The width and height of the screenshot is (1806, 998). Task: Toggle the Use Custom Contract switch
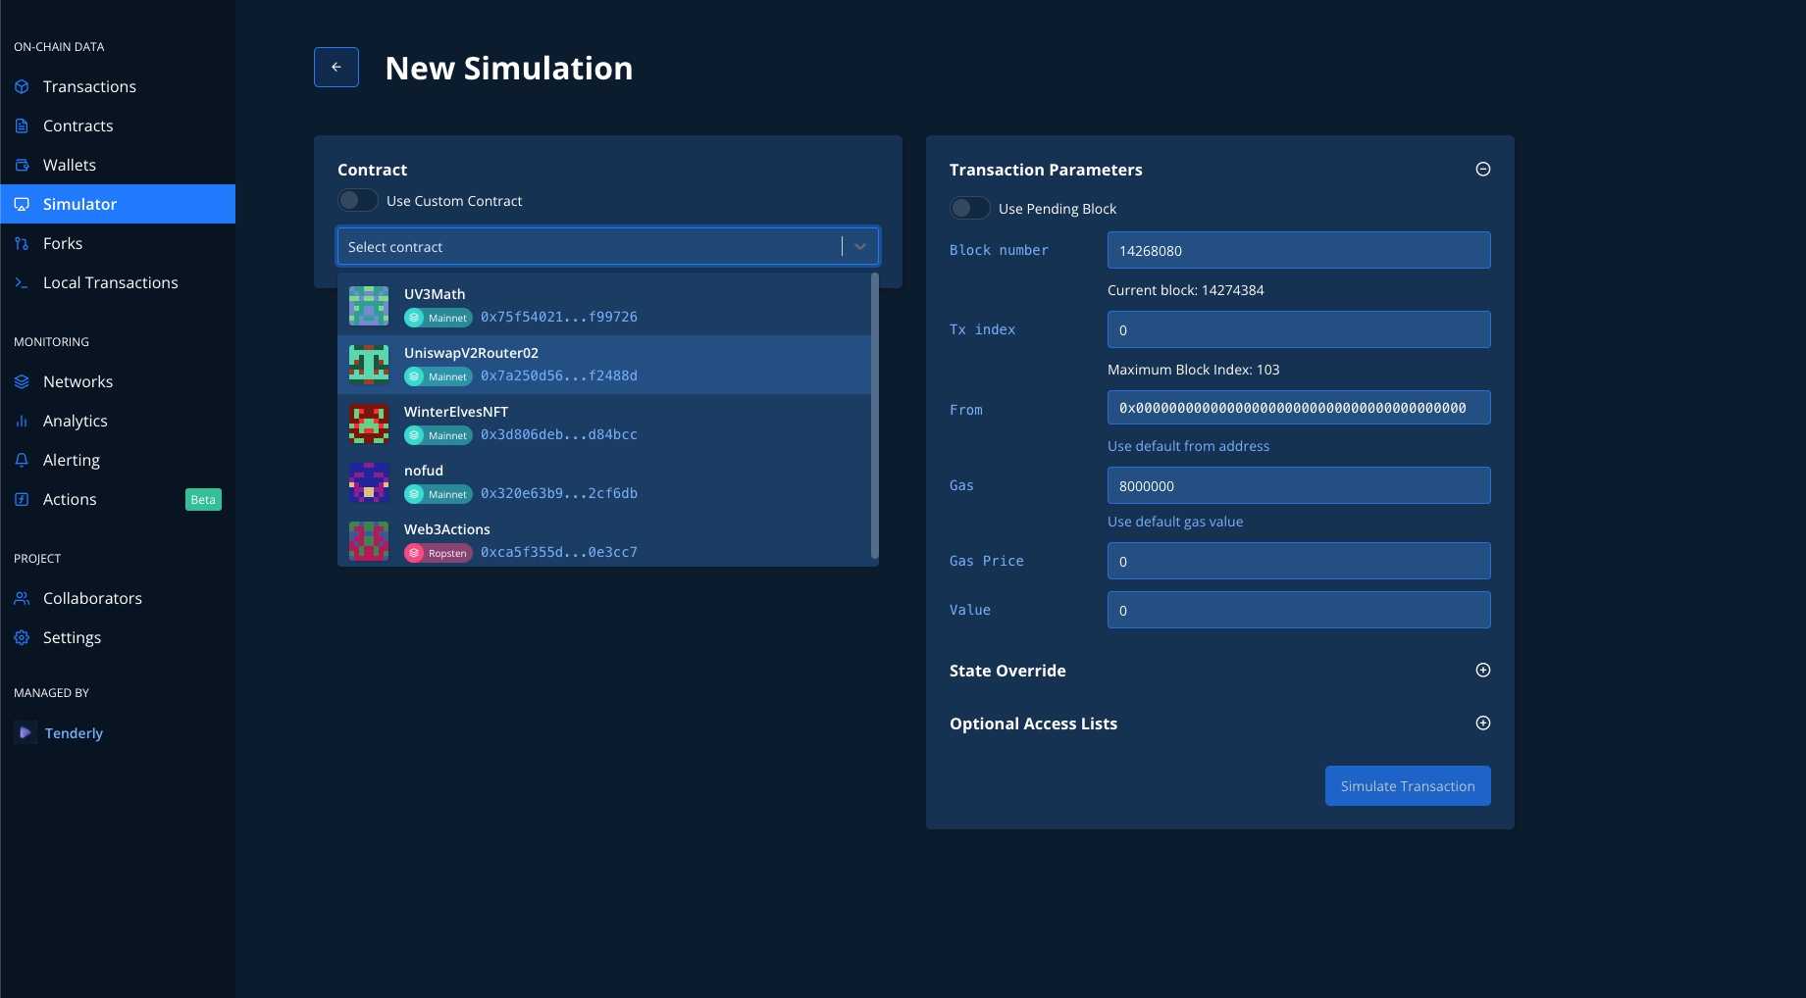(x=358, y=200)
